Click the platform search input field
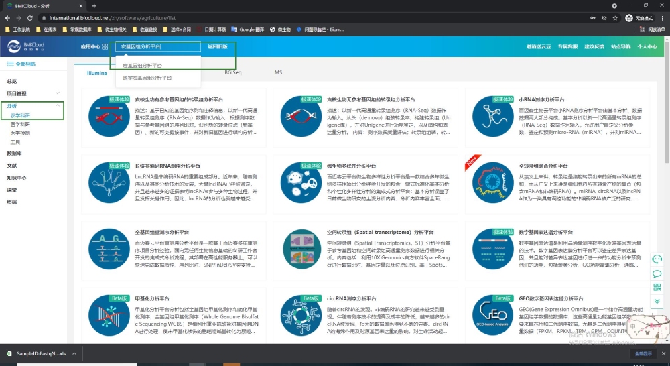This screenshot has width=670, height=366. point(157,47)
